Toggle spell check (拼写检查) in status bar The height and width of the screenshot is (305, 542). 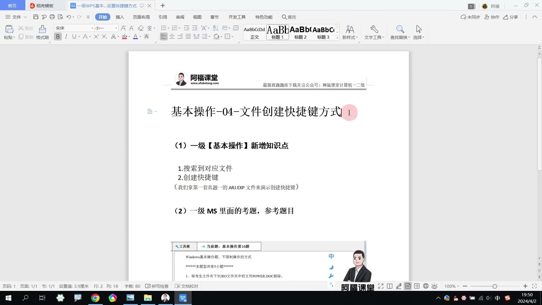point(157,286)
